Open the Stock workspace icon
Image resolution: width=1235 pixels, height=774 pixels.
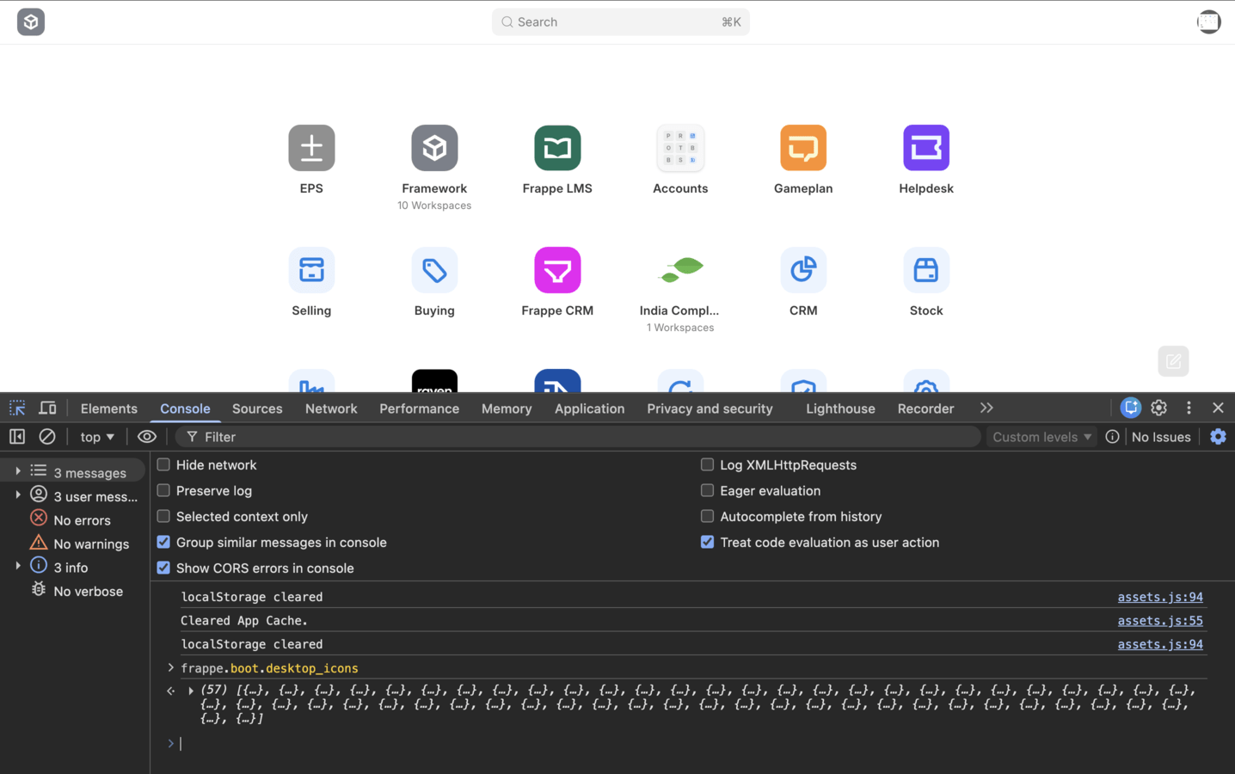point(925,270)
